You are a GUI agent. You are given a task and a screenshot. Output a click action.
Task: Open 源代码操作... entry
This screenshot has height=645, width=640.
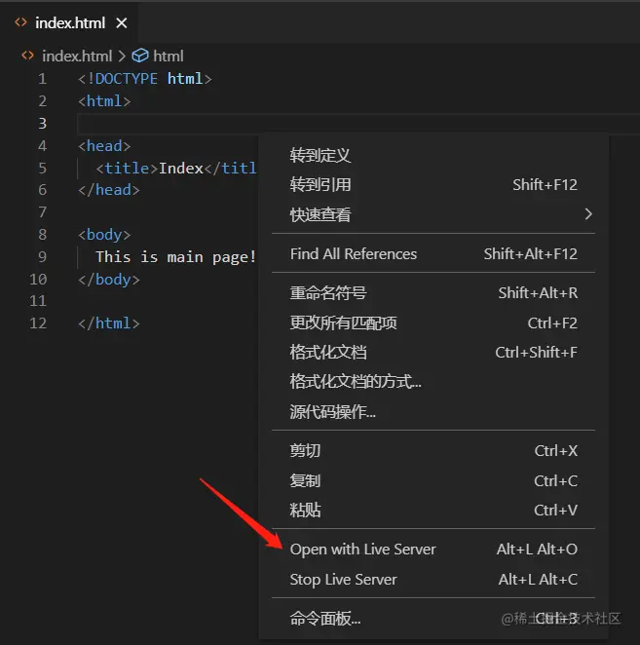tap(433, 411)
